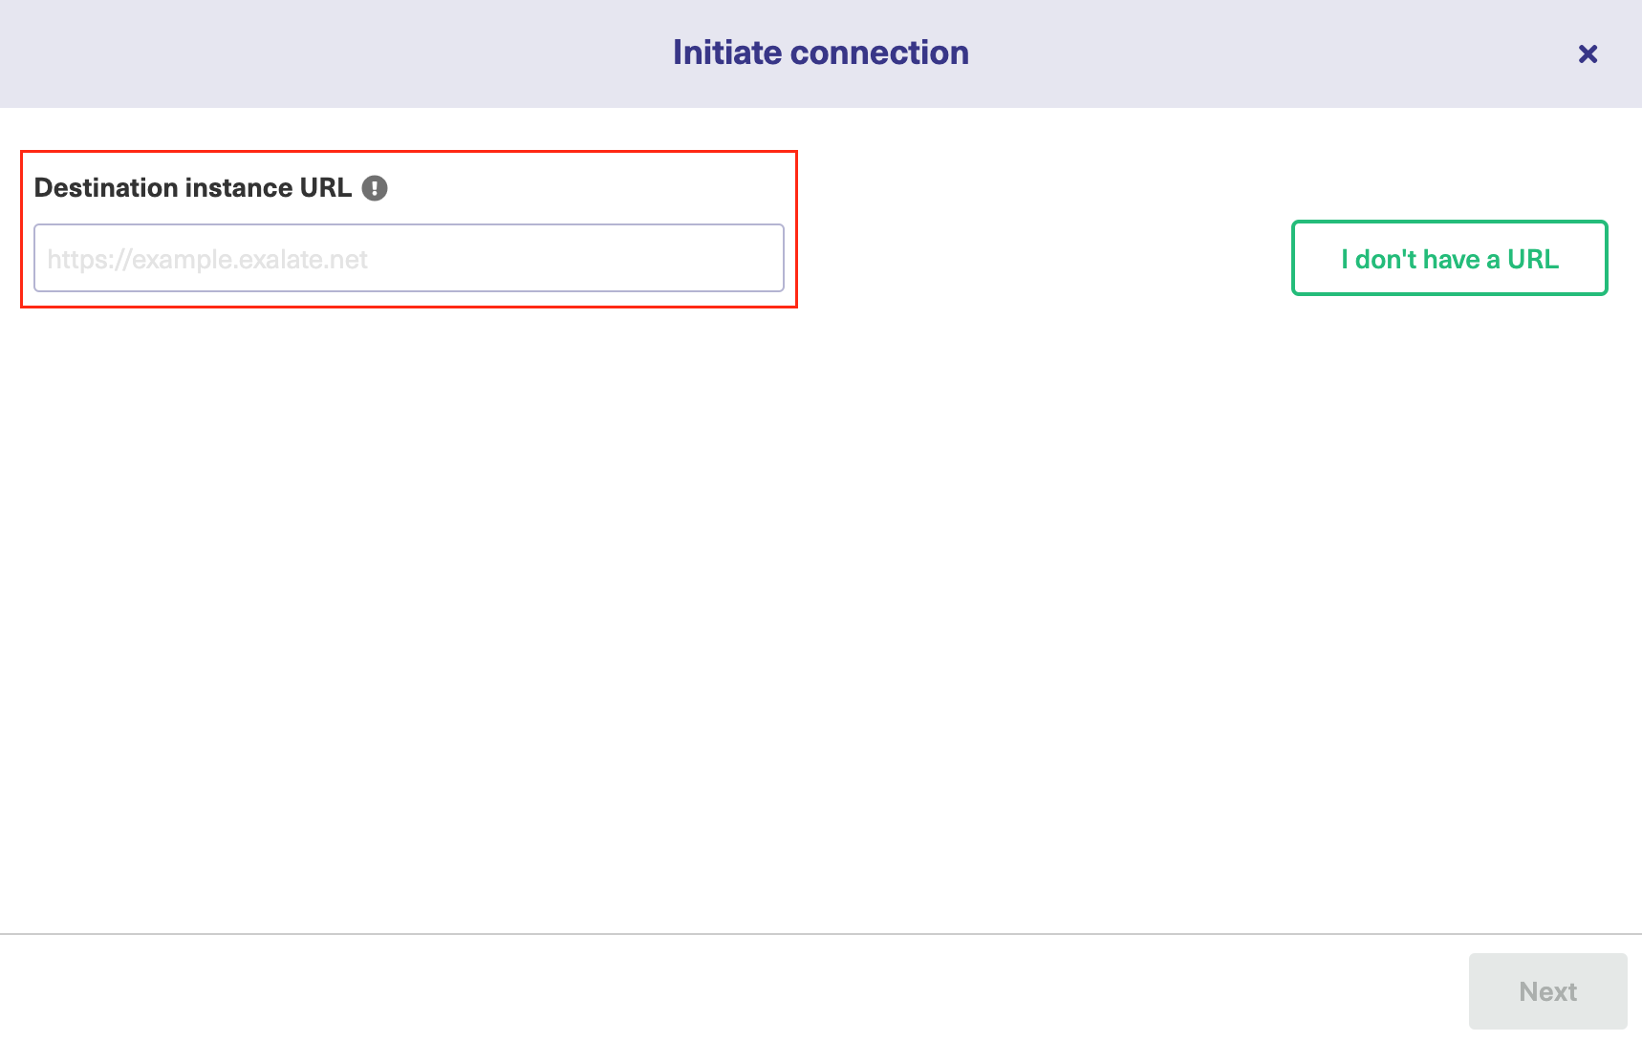The height and width of the screenshot is (1041, 1642).
Task: Select the no-URL alternative button
Action: [1449, 258]
